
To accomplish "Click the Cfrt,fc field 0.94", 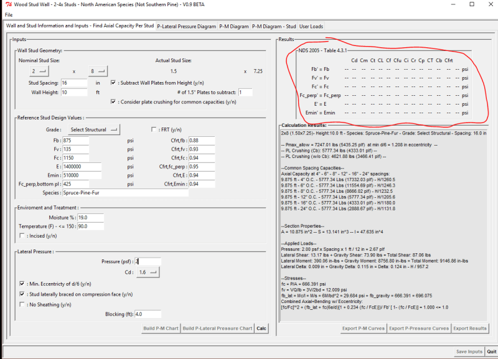I will (202, 158).
